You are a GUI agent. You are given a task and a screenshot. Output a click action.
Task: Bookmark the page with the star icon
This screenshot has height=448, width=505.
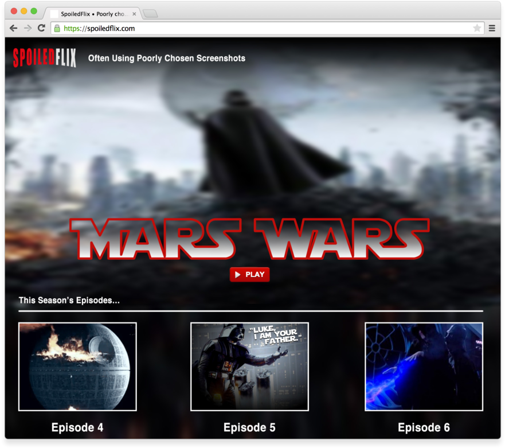click(477, 28)
